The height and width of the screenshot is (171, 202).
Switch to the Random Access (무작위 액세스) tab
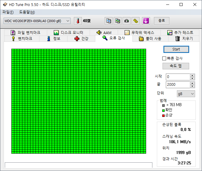(139, 33)
